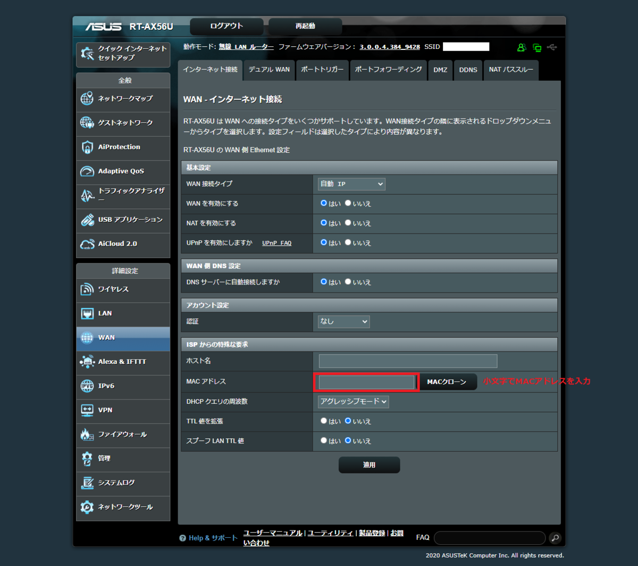Click the Wireless (ワイヤレス) icon

tap(87, 289)
